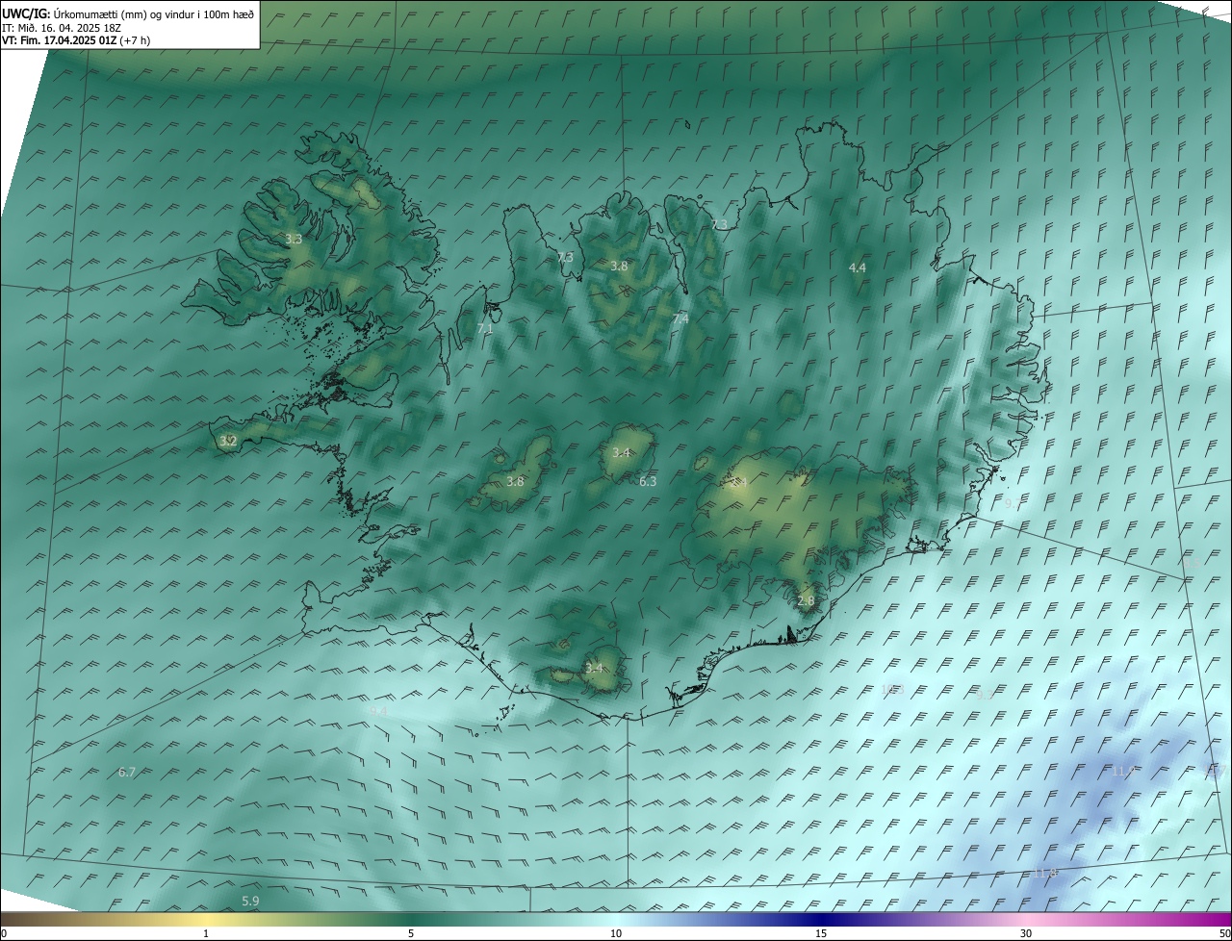
Task: Click the 10.3 value south of the coast
Action: 893,690
